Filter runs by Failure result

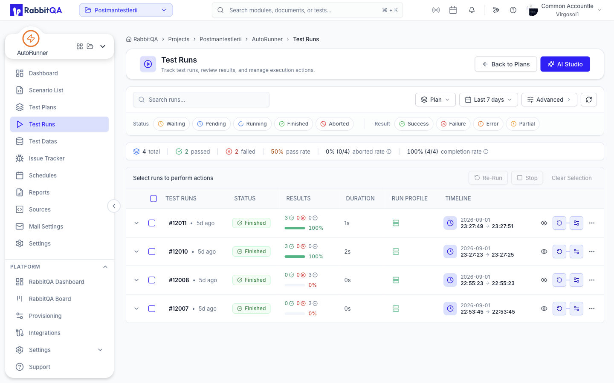click(453, 124)
